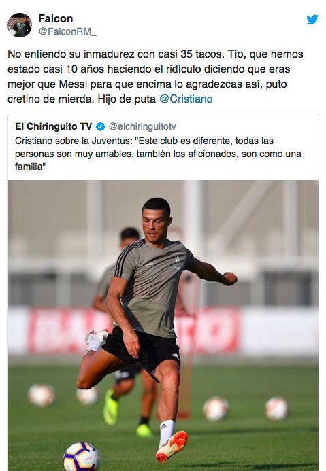326x471 pixels.
Task: Click the orange football boot in the photo
Action: (x=172, y=446)
